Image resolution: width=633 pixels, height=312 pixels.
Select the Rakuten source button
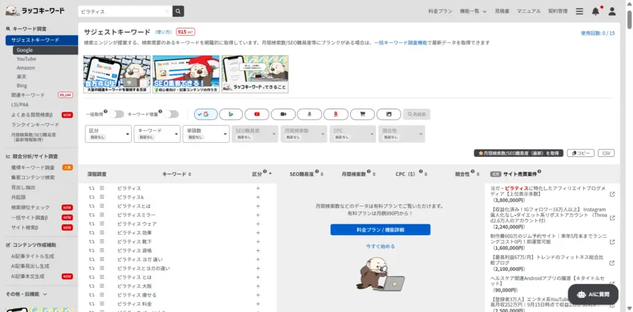336,114
